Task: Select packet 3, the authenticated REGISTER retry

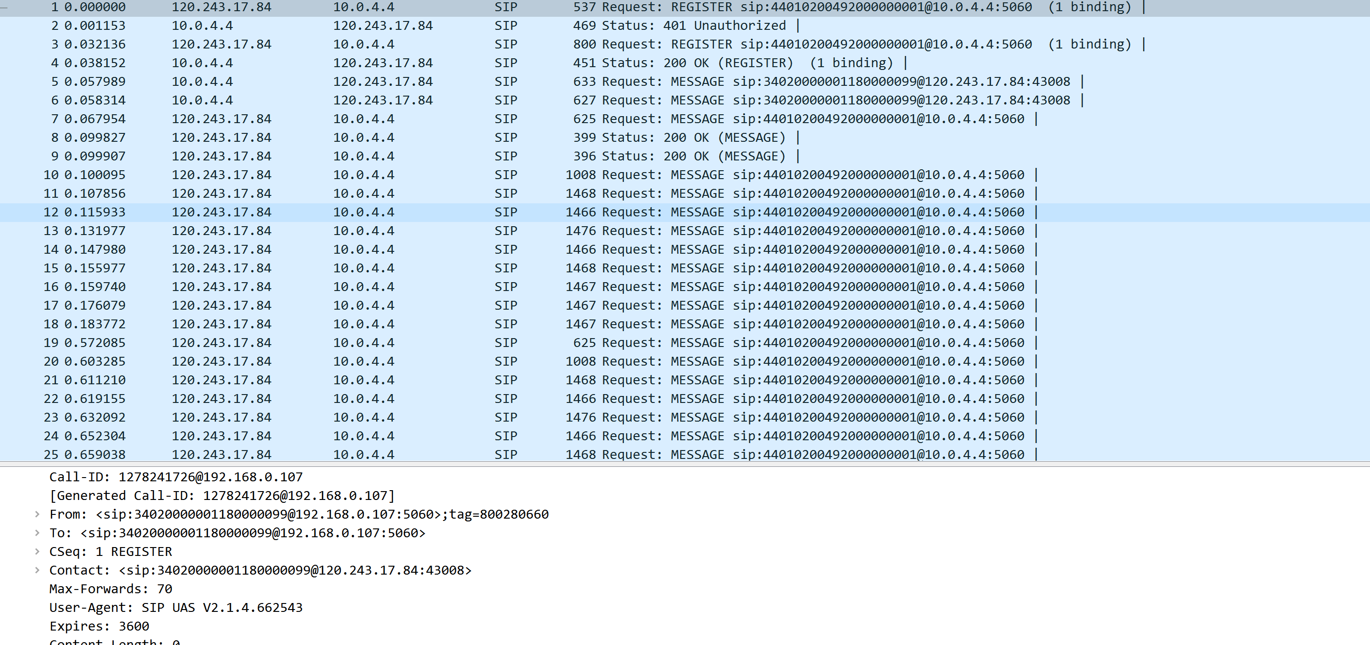Action: pyautogui.click(x=319, y=44)
